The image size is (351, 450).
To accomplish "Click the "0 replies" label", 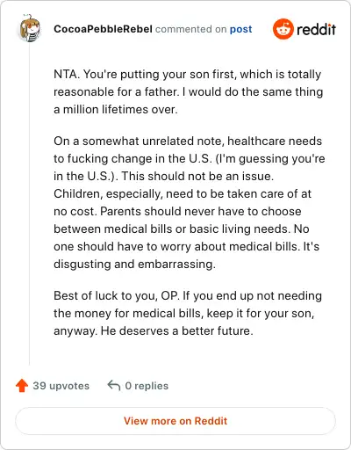I will [147, 386].
